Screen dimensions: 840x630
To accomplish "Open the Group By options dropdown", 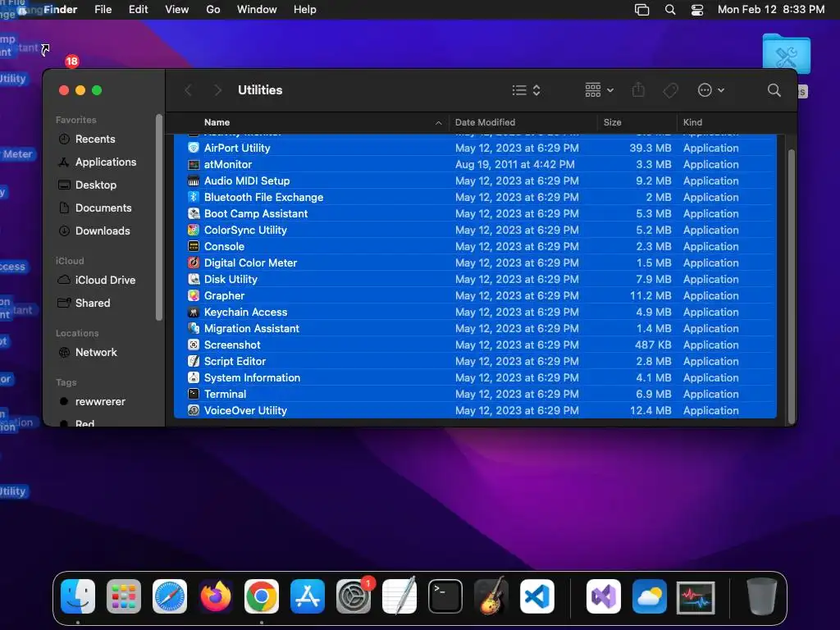I will point(600,90).
